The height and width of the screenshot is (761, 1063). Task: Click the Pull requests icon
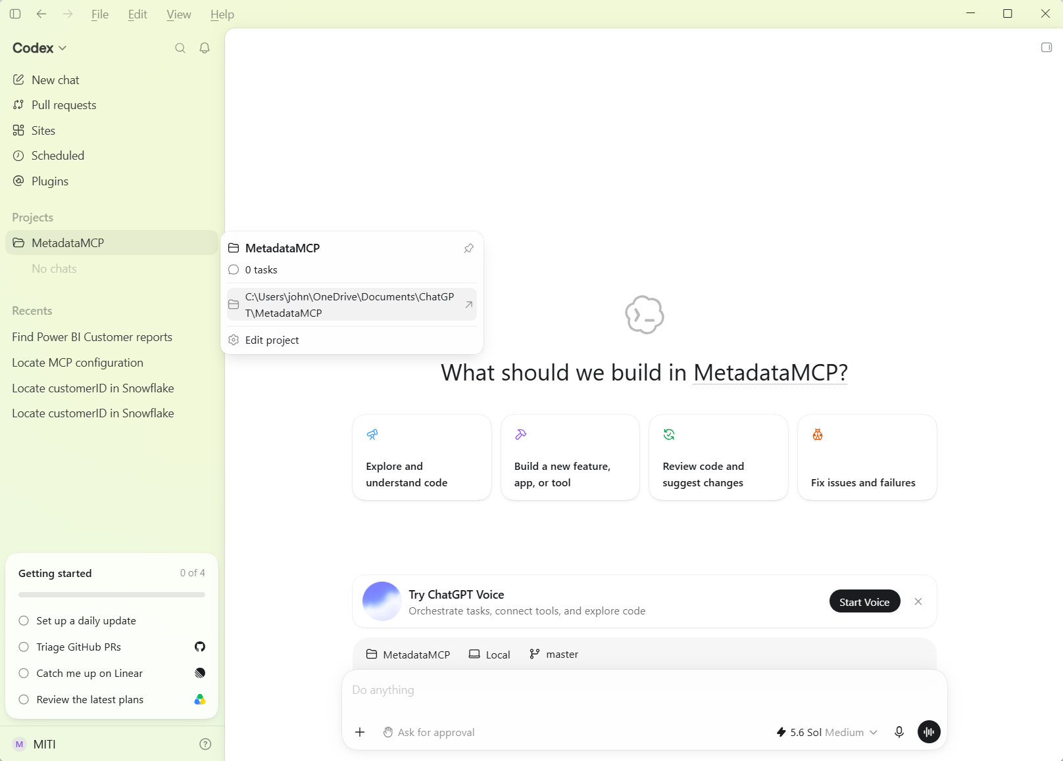(x=18, y=105)
